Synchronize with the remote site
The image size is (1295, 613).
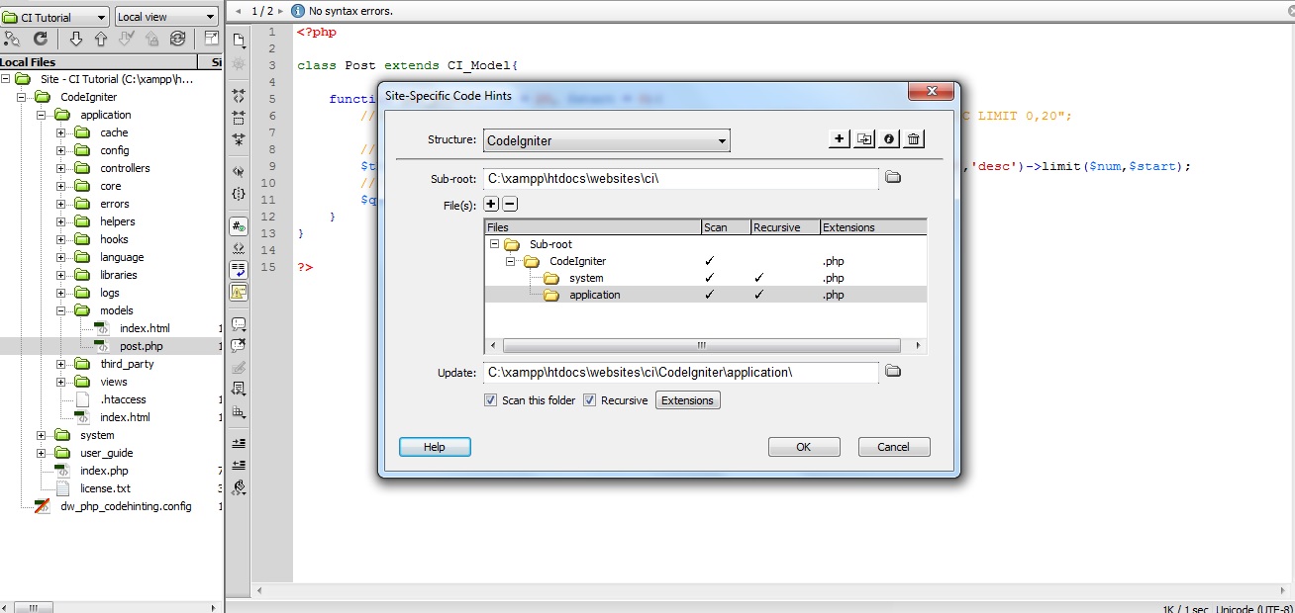pos(177,39)
